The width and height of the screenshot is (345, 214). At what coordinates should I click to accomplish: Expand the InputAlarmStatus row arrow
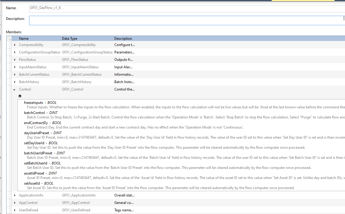click(15, 67)
